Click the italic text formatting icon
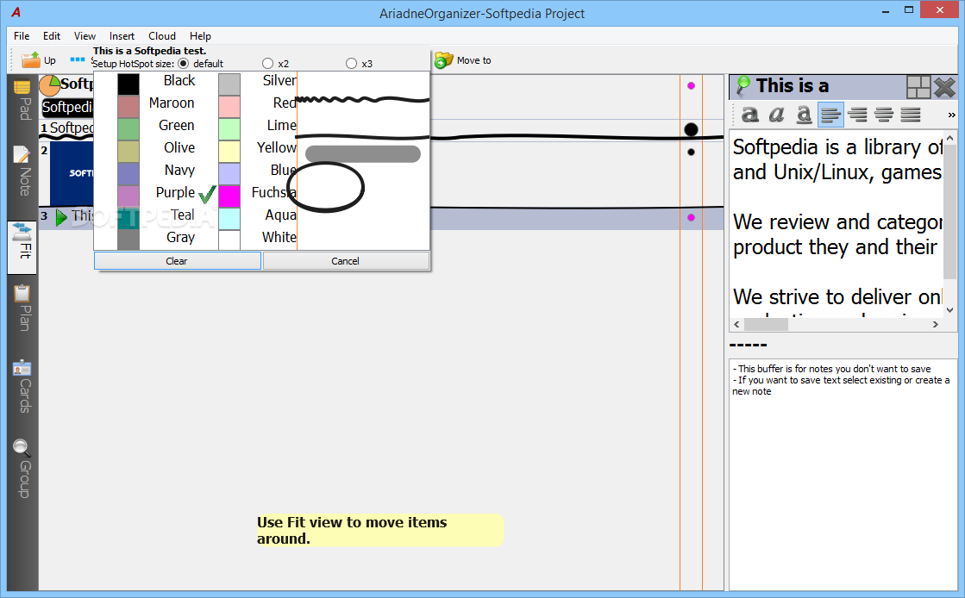The height and width of the screenshot is (598, 965). [777, 115]
